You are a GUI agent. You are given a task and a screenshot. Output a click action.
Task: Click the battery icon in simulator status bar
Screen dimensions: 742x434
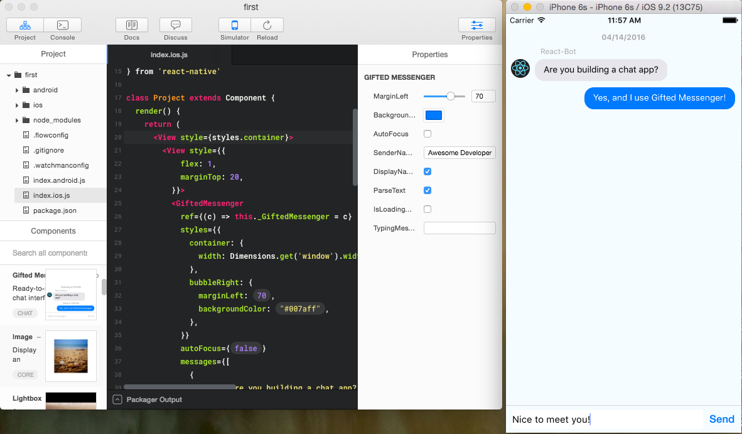click(x=729, y=20)
